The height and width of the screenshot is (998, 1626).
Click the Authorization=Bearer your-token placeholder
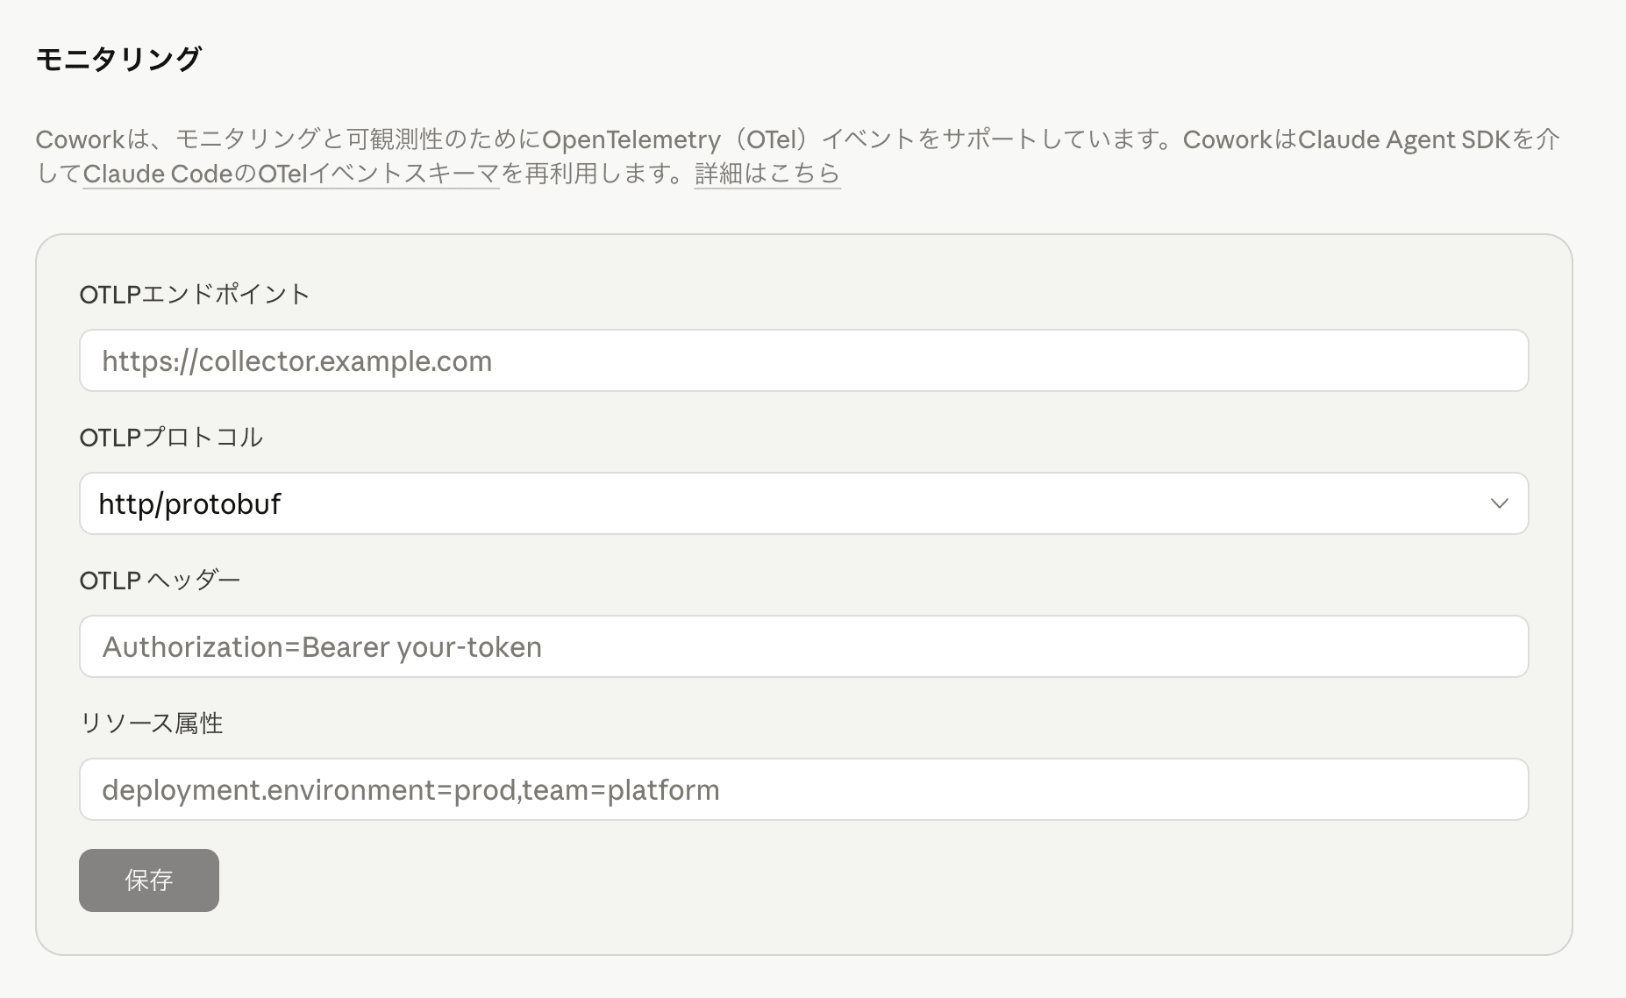coord(322,647)
